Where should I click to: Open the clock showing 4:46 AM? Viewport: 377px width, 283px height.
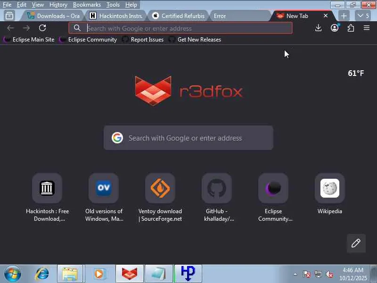point(353,274)
